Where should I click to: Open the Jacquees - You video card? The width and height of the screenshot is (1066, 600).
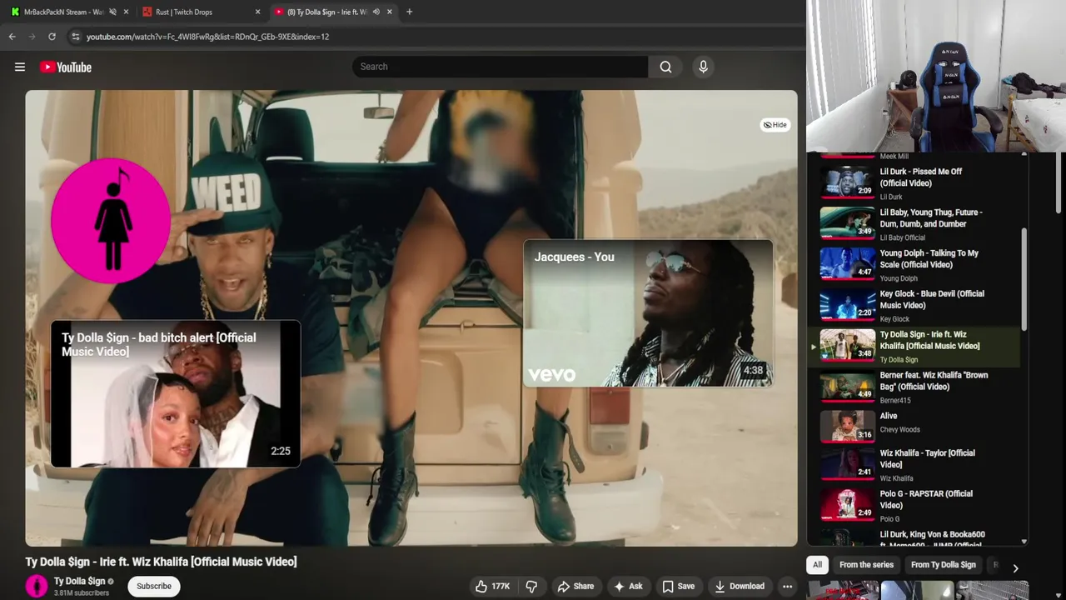point(648,313)
